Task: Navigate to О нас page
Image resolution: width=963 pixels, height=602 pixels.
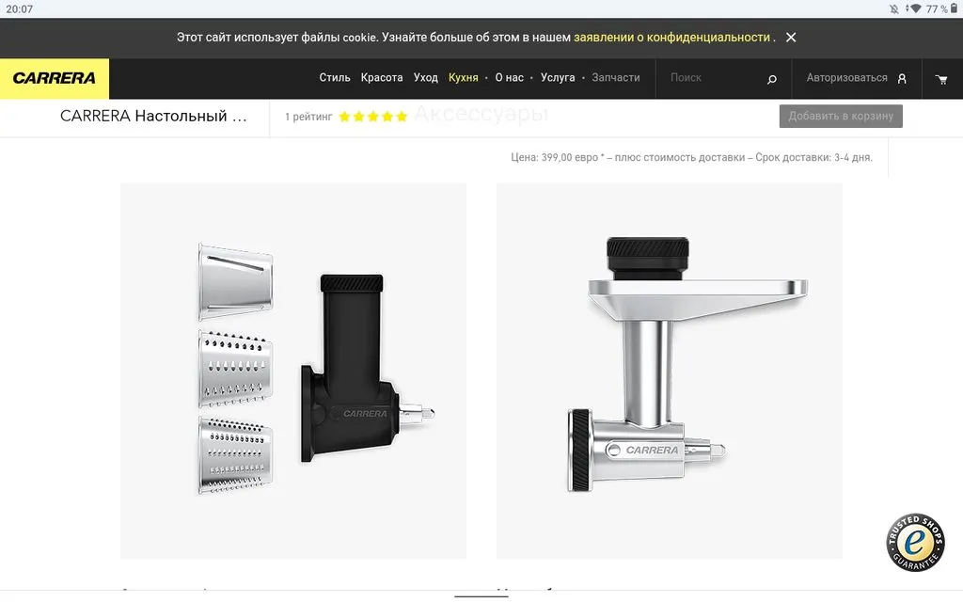Action: point(509,78)
